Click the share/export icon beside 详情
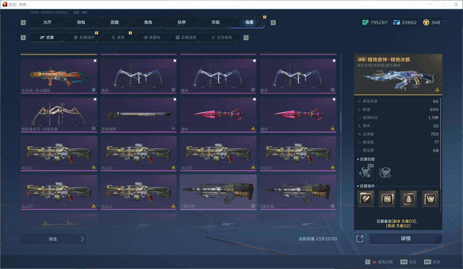463x269 pixels. [360, 239]
